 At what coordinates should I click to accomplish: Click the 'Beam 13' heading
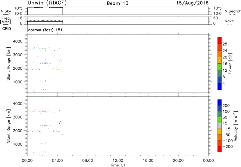pyautogui.click(x=117, y=3)
